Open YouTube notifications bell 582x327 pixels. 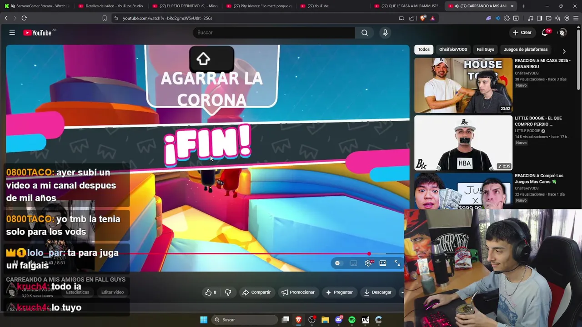pyautogui.click(x=545, y=33)
